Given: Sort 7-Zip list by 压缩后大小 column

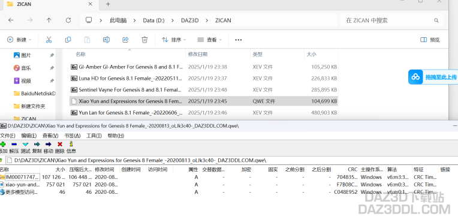Looking at the screenshot, I should (x=80, y=170).
